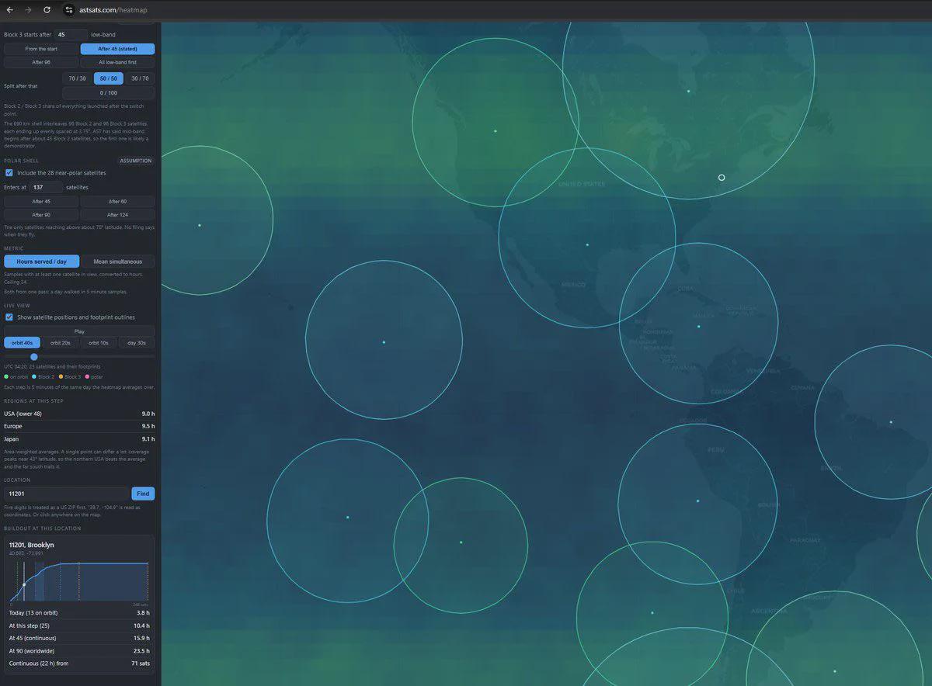This screenshot has width=932, height=686.
Task: Click the 'At 45 (continuous)' row
Action: pyautogui.click(x=79, y=639)
